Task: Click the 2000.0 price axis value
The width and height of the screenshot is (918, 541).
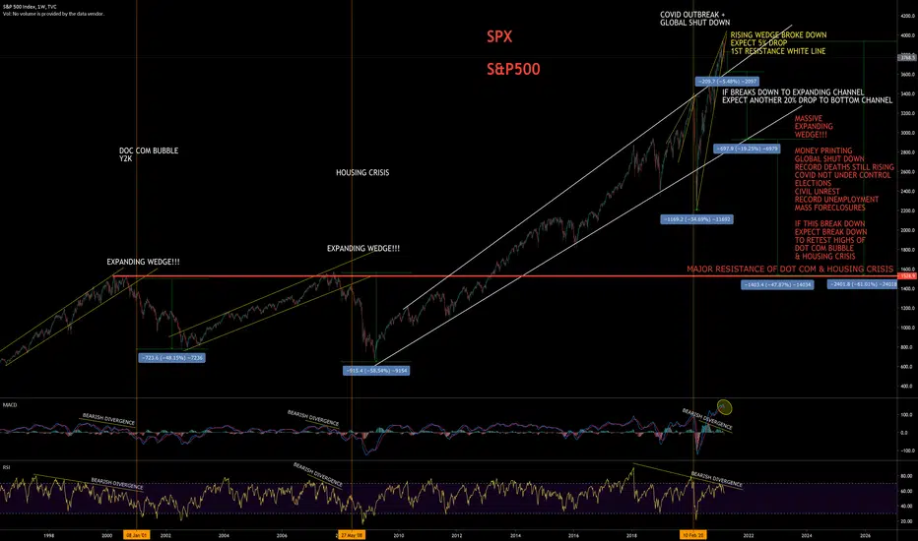Action: 908,230
